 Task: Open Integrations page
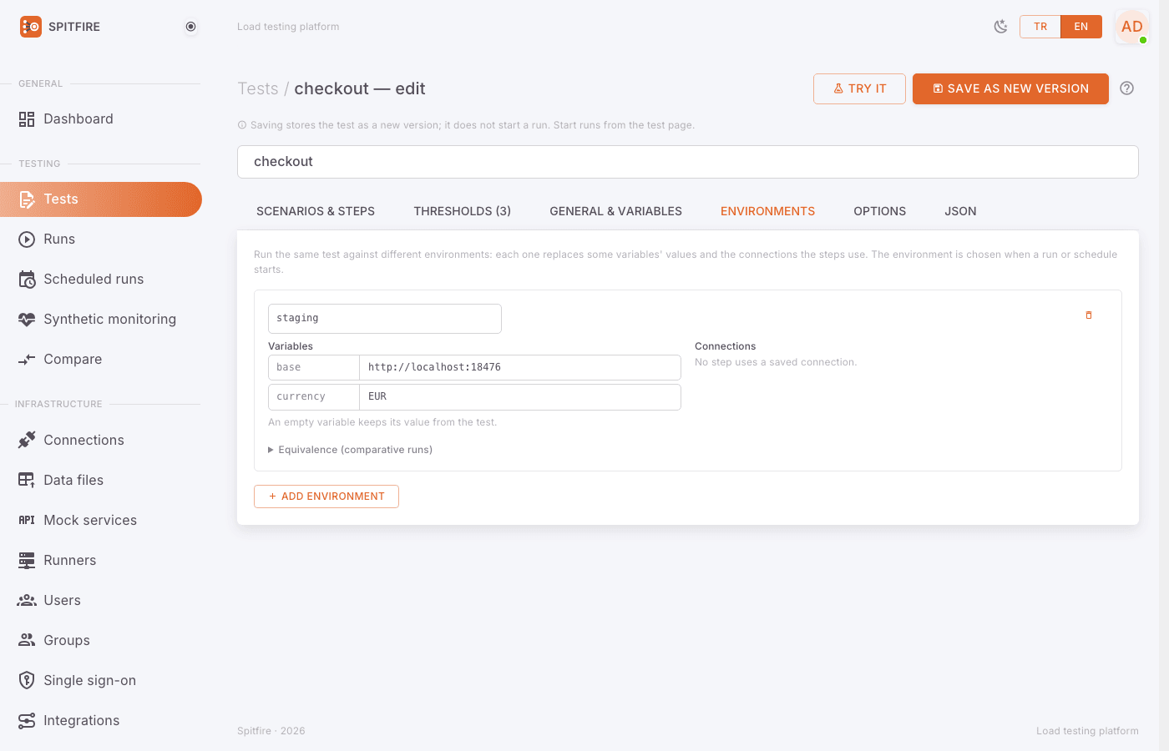click(x=100, y=721)
